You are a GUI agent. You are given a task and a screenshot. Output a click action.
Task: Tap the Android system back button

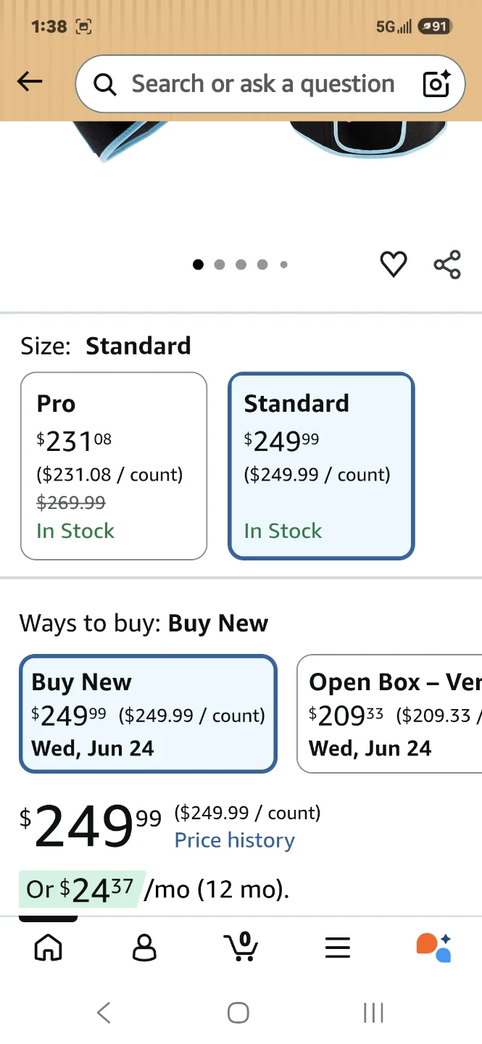pos(104,1013)
